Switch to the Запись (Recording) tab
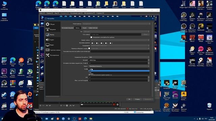Image resolution: width=216 pixels, height=121 pixels. pos(77,28)
